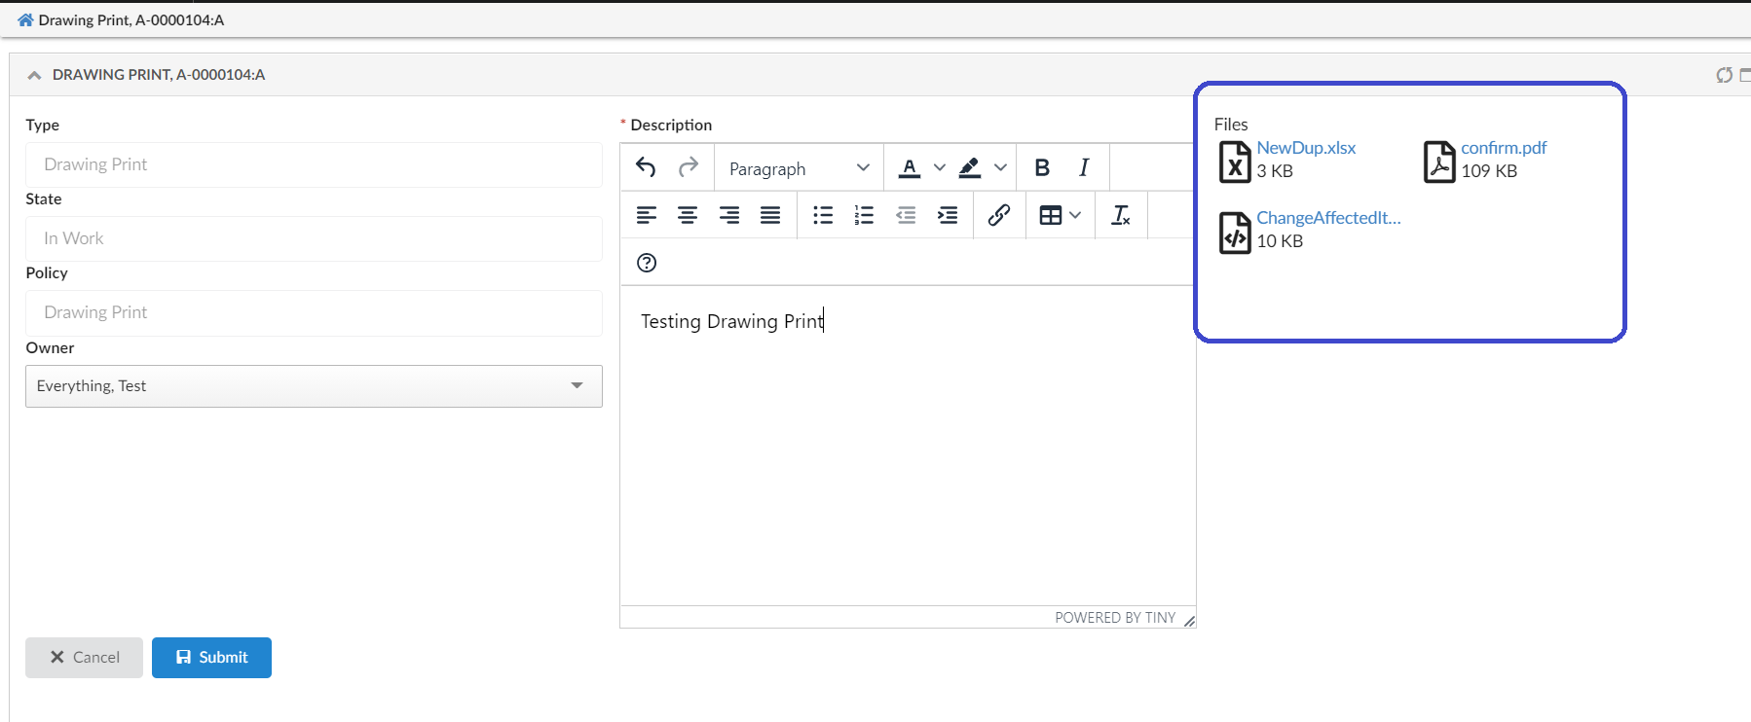Click the Submit button
Image resolution: width=1751 pixels, height=722 pixels.
point(211,658)
